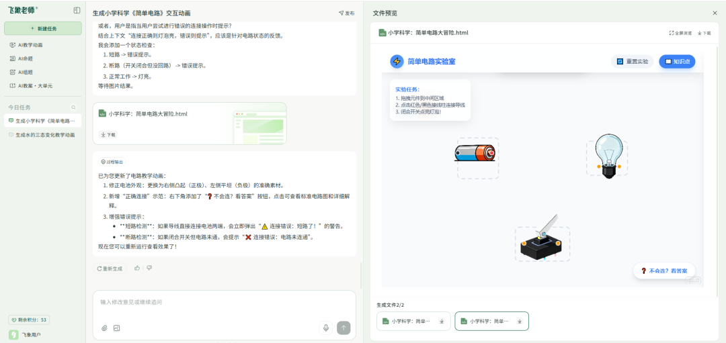
Task: Click the bulb's left orange terminal
Action: pyautogui.click(x=599, y=166)
